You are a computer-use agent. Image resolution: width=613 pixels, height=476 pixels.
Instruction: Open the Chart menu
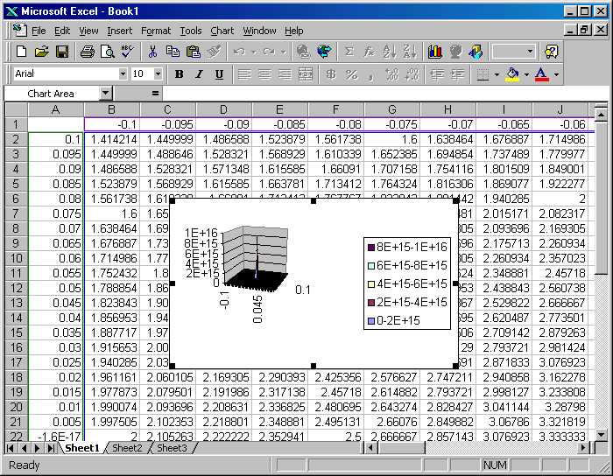(x=222, y=31)
